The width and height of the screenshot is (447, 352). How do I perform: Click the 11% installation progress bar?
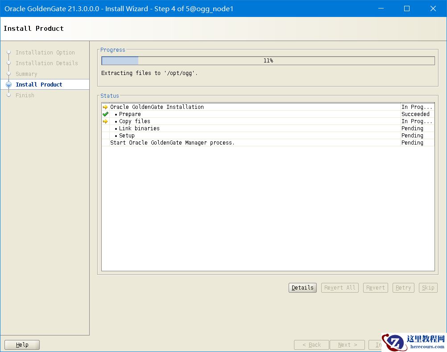(268, 61)
